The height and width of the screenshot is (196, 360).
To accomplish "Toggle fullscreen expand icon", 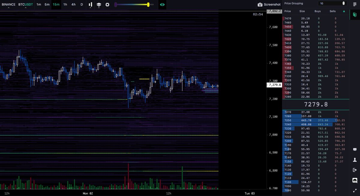I will point(355,190).
